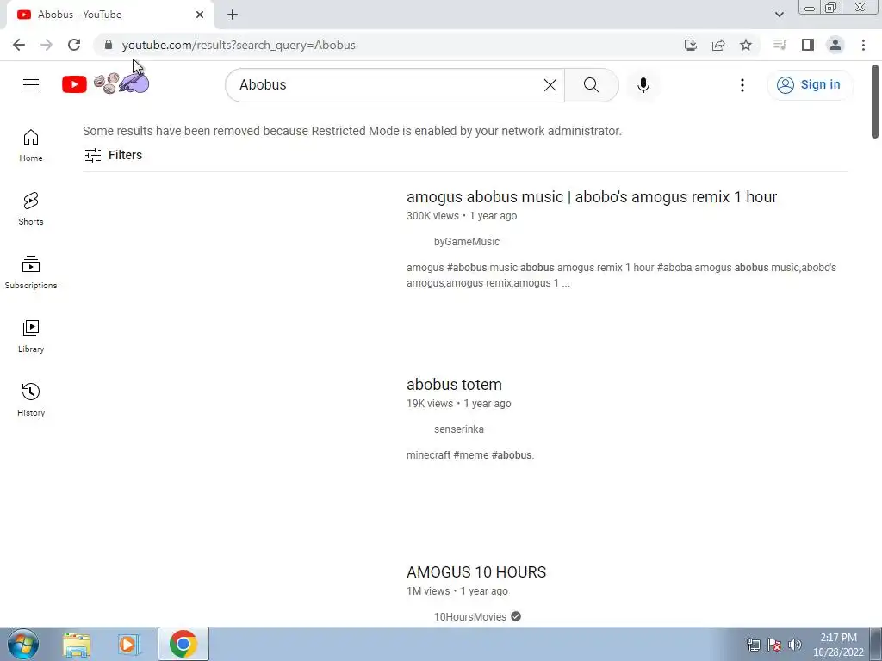View site info lock icon

pyautogui.click(x=109, y=45)
